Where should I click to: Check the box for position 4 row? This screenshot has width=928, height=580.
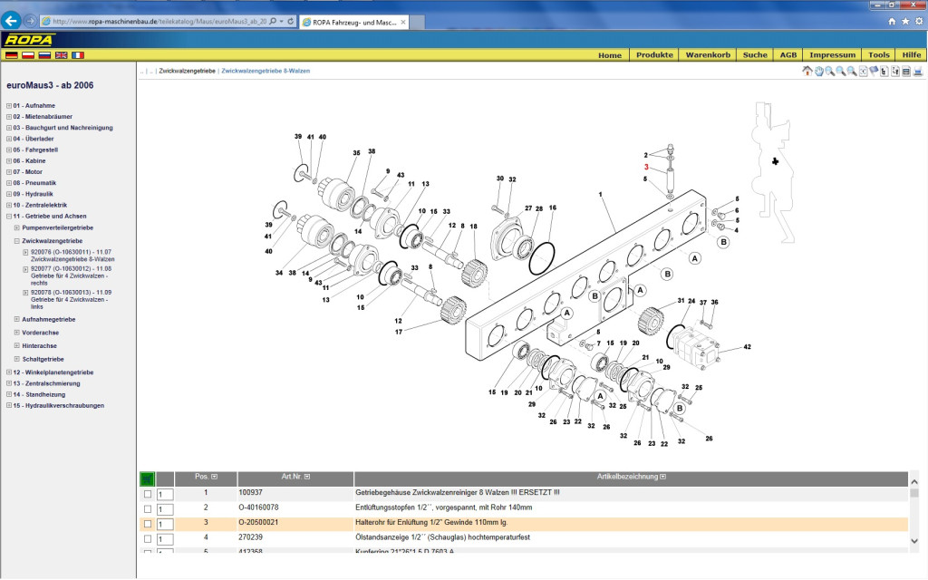click(x=148, y=538)
